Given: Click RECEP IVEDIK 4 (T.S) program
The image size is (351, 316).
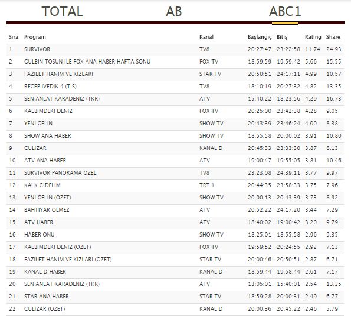Looking at the screenshot, I should (x=50, y=87).
